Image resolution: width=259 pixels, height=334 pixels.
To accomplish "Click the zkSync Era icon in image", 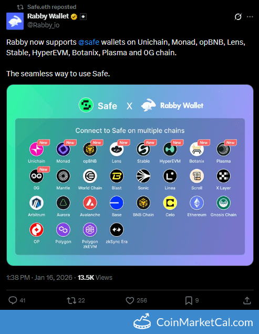I will 117,230.
